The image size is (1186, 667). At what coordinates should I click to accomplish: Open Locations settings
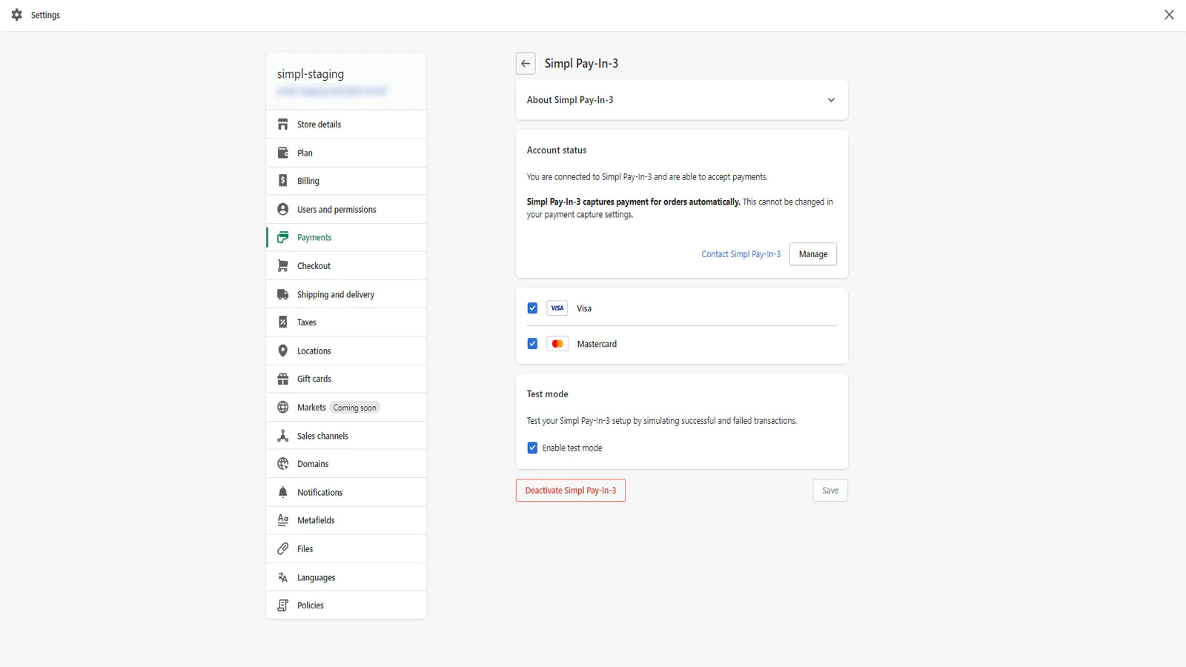[x=346, y=351]
